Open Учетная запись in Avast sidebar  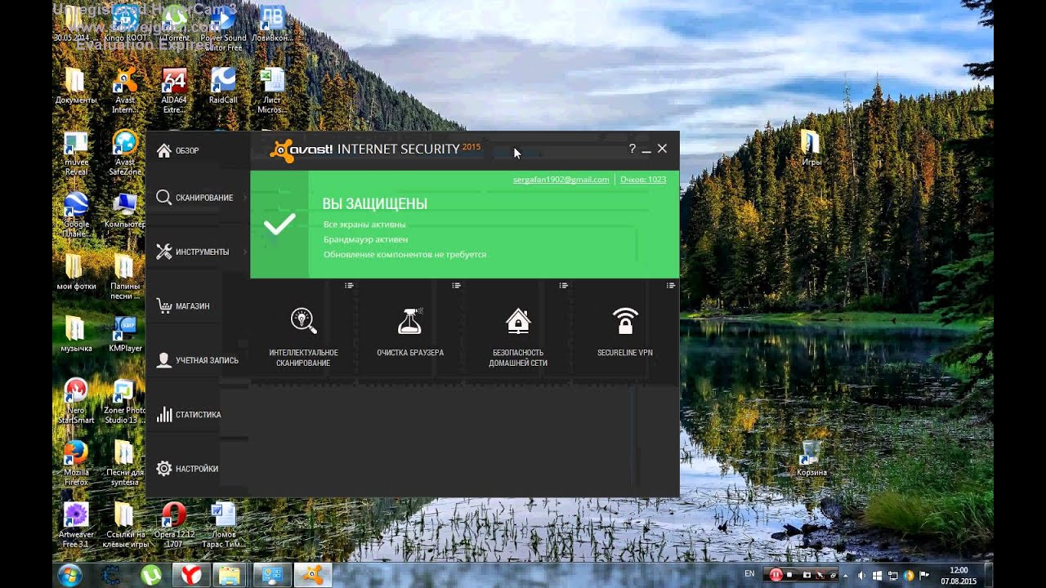coord(198,360)
